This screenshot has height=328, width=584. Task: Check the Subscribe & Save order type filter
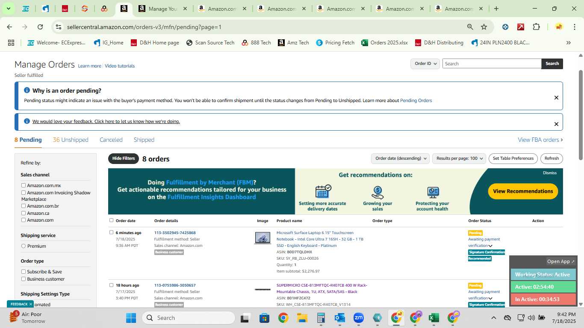[24, 272]
